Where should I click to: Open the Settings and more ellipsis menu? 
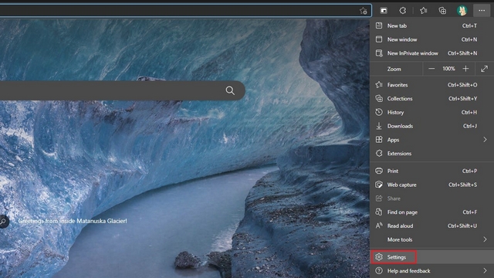tap(482, 11)
